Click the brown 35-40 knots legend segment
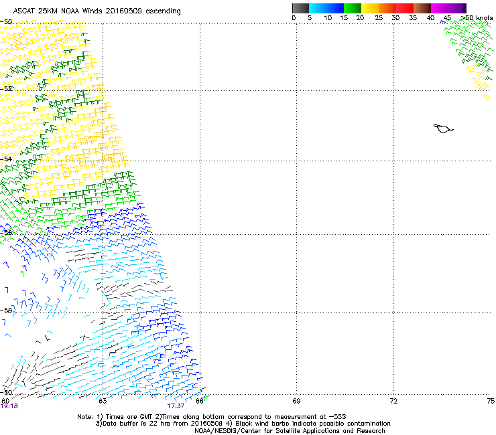 tap(422, 8)
